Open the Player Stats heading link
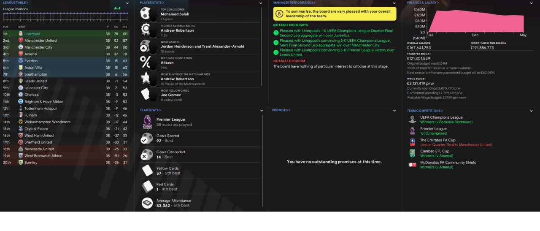This screenshot has width=540, height=231. (x=152, y=3)
